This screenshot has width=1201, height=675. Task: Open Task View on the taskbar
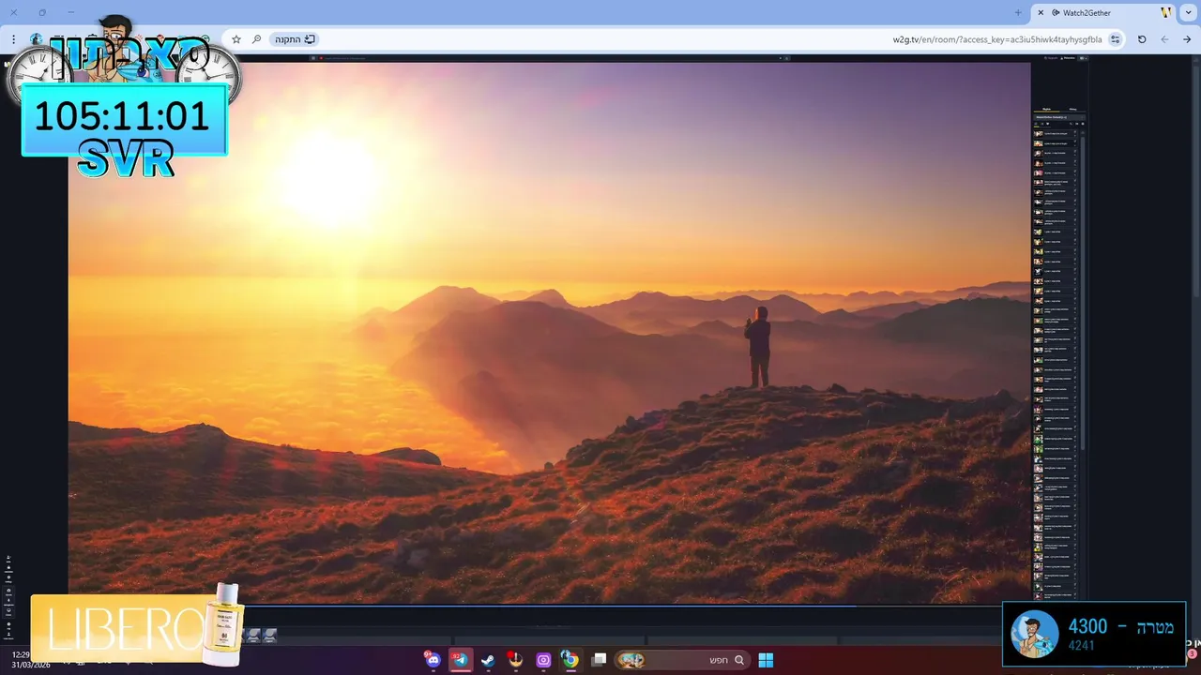[599, 660]
